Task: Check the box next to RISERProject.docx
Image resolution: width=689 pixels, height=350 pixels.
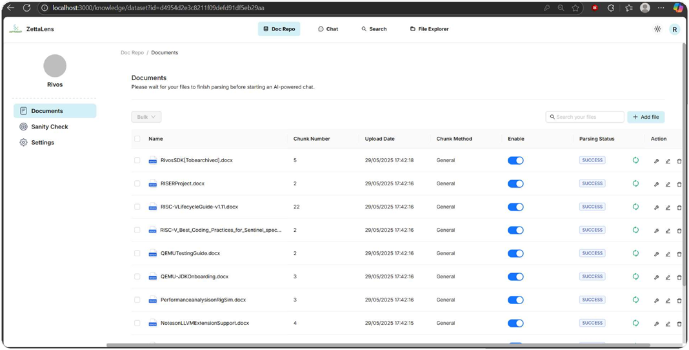Action: point(137,183)
